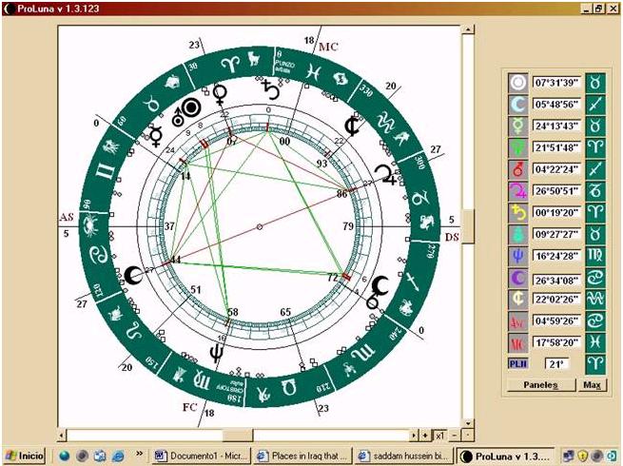Screen dimensions: 623x466
Task: Click the yellow Saturn symbol icon
Action: (518, 213)
